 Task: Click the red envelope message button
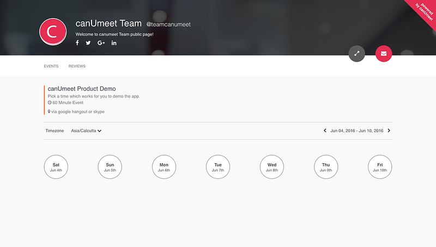[x=384, y=53]
